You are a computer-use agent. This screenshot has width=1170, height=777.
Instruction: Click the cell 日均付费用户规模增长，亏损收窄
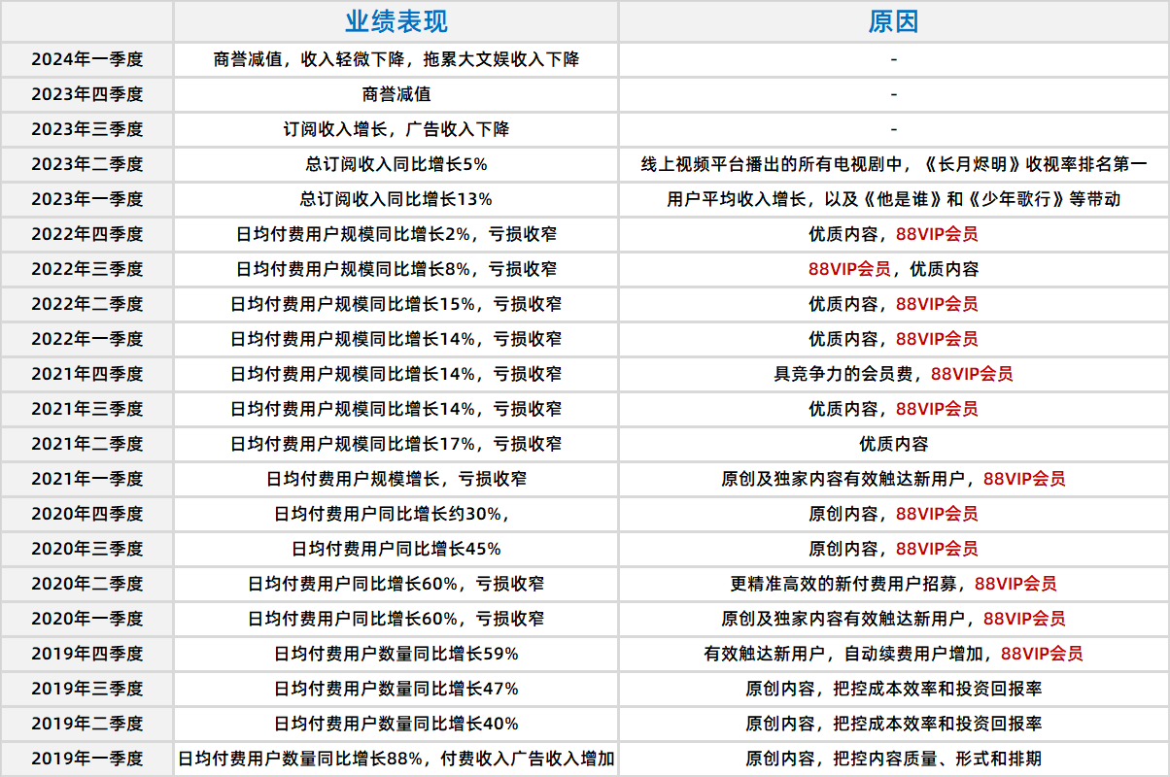click(x=396, y=479)
